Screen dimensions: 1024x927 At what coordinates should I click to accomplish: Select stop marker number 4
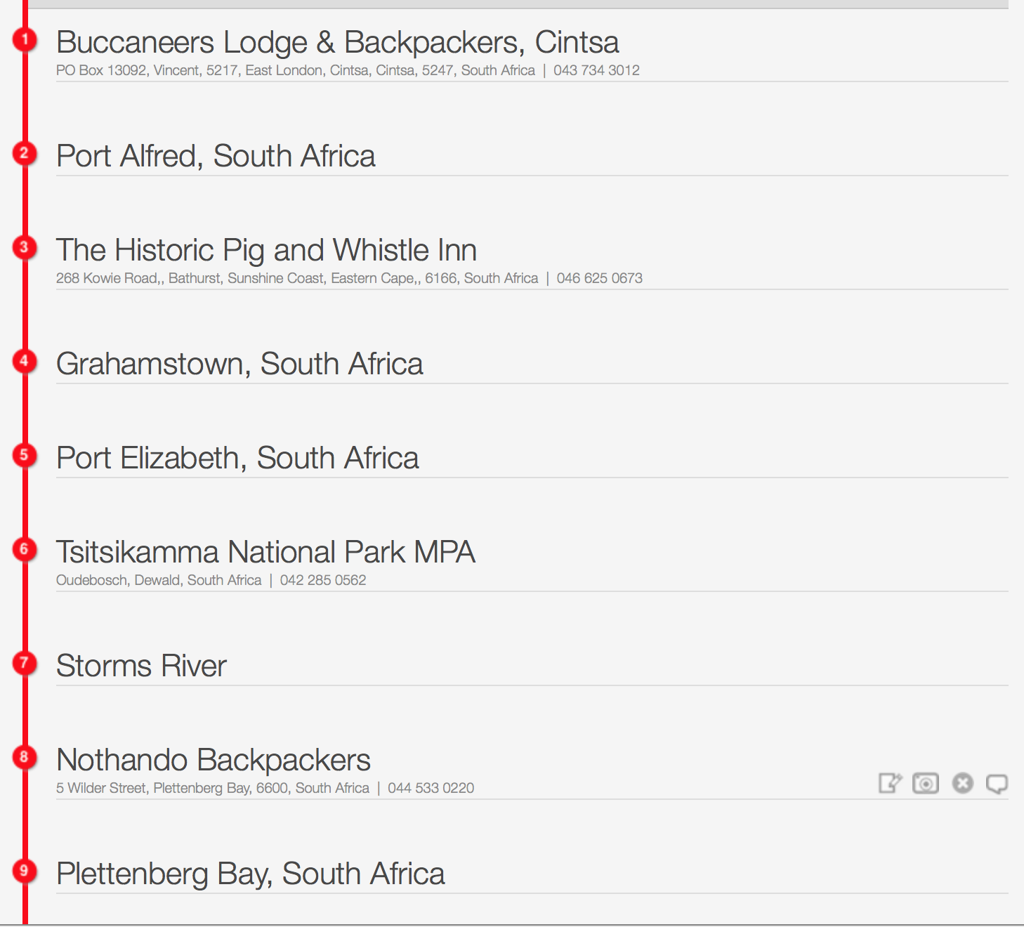[x=25, y=361]
